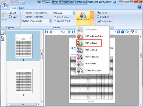The height and width of the screenshot is (107, 143).
Task: Show page thumbnails panel icon
Action: [3, 32]
